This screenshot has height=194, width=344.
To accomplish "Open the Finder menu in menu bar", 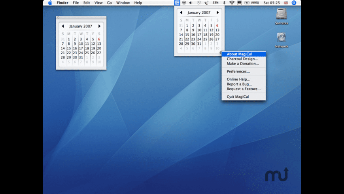I will pyautogui.click(x=62, y=3).
